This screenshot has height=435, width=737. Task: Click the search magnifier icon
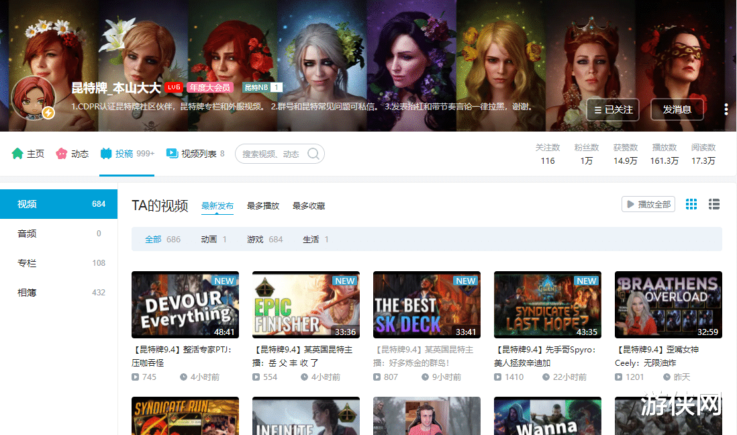pos(313,154)
